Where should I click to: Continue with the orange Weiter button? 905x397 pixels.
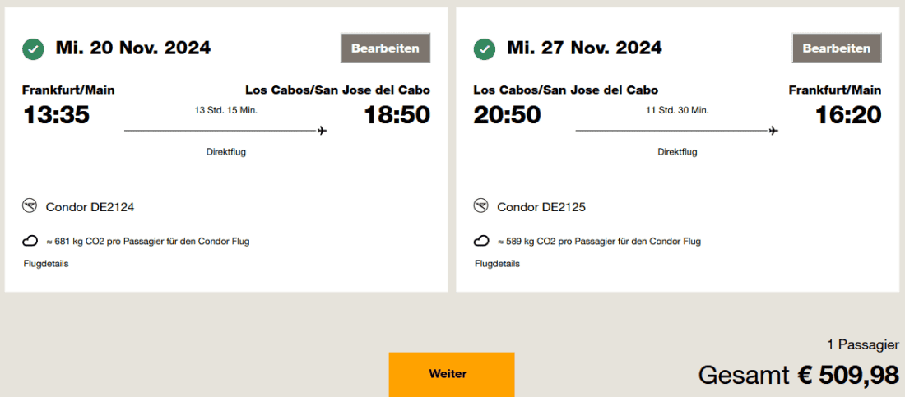pos(451,374)
